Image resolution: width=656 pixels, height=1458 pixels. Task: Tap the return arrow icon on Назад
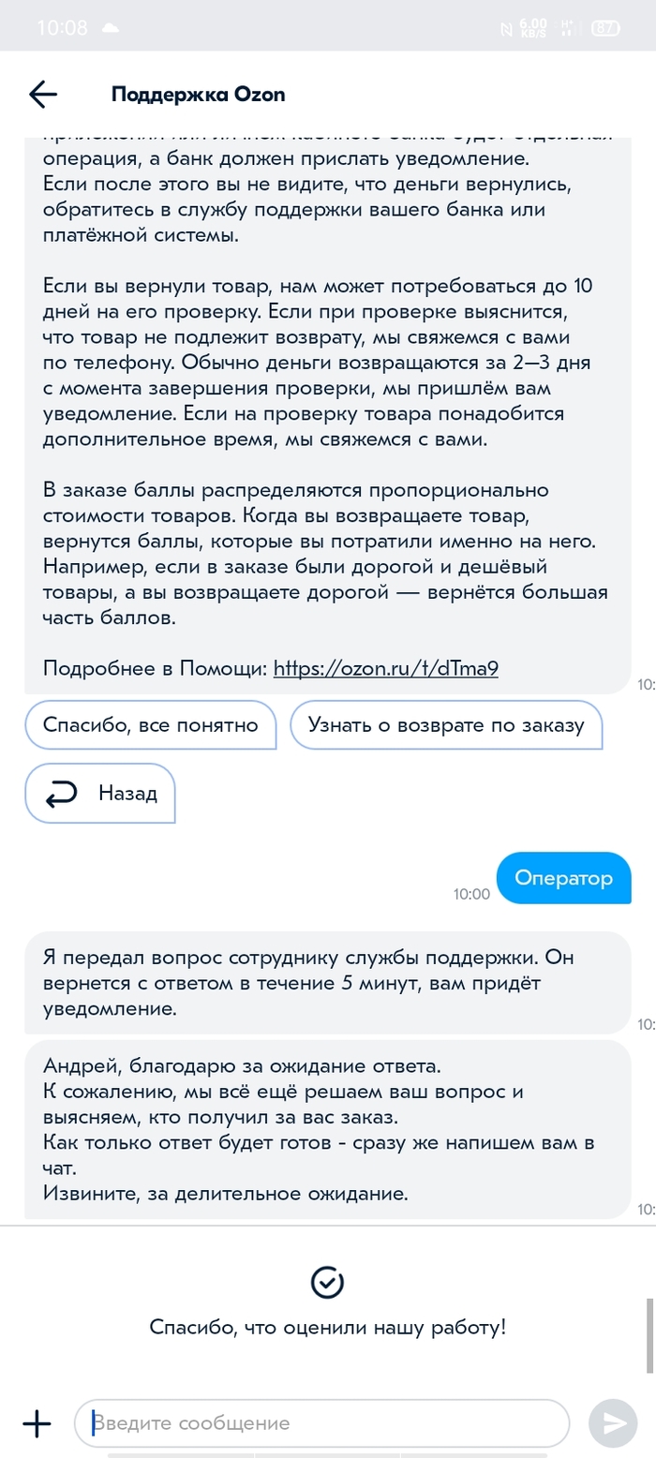click(62, 795)
